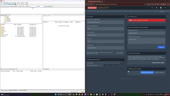Click the logout icon in site header
The image size is (170, 96).
click(165, 8)
